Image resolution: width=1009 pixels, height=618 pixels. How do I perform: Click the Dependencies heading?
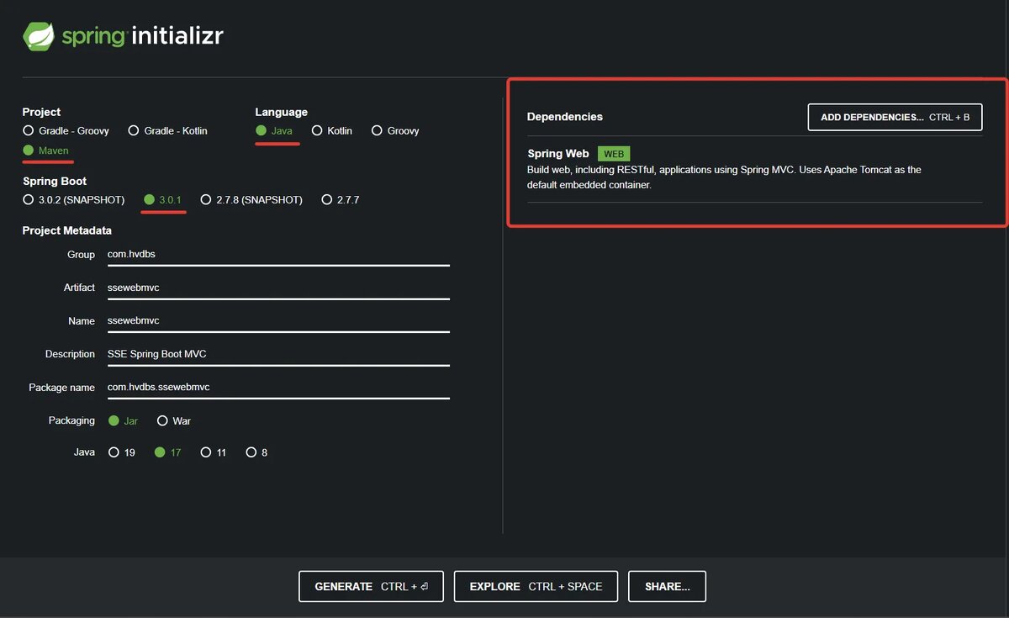(565, 117)
